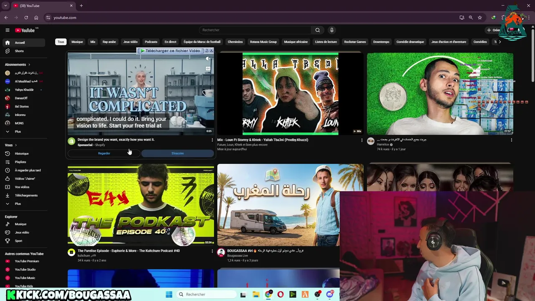Image resolution: width=535 pixels, height=301 pixels.
Task: Open options menu for Shopify ad
Action: coord(212,140)
